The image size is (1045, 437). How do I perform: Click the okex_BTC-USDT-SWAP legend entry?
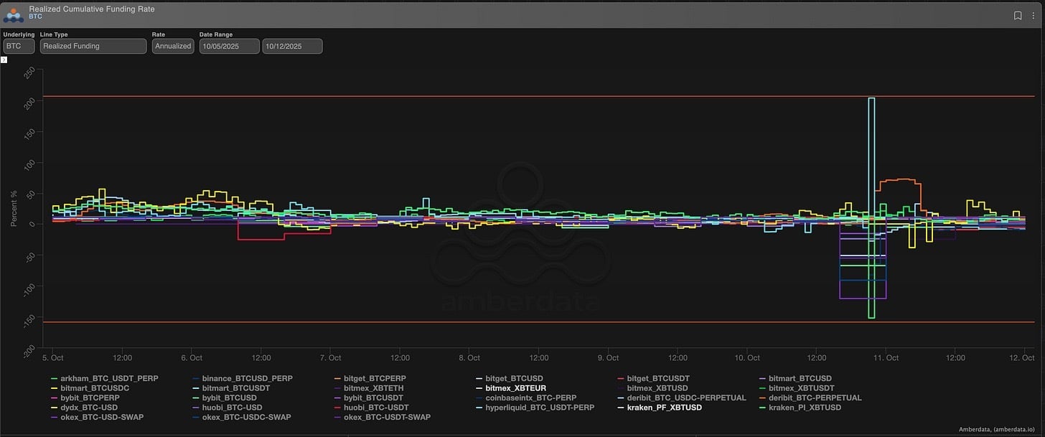coord(387,417)
